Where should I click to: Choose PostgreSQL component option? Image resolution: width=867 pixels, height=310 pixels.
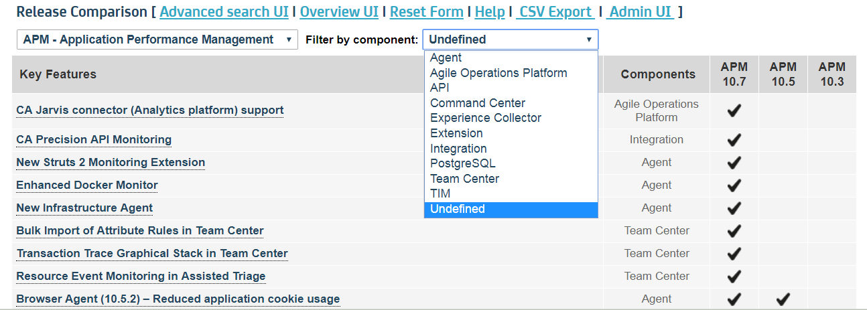[511, 163]
